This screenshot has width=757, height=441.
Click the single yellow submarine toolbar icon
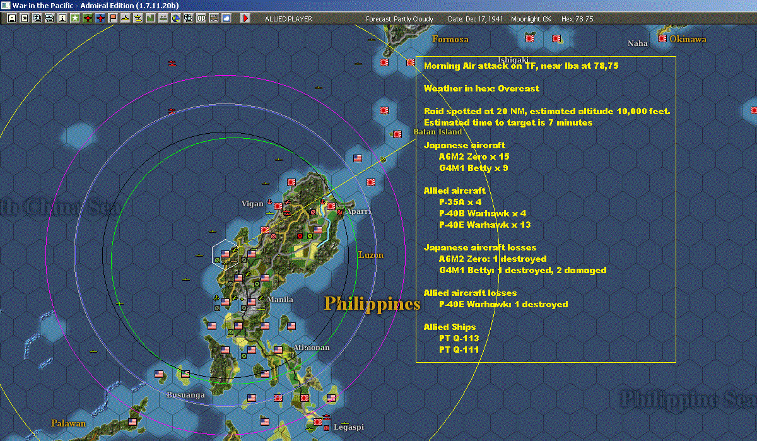coord(126,18)
